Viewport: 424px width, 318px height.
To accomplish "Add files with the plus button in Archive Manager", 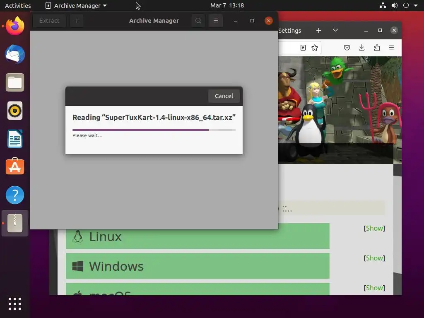I will [77, 21].
